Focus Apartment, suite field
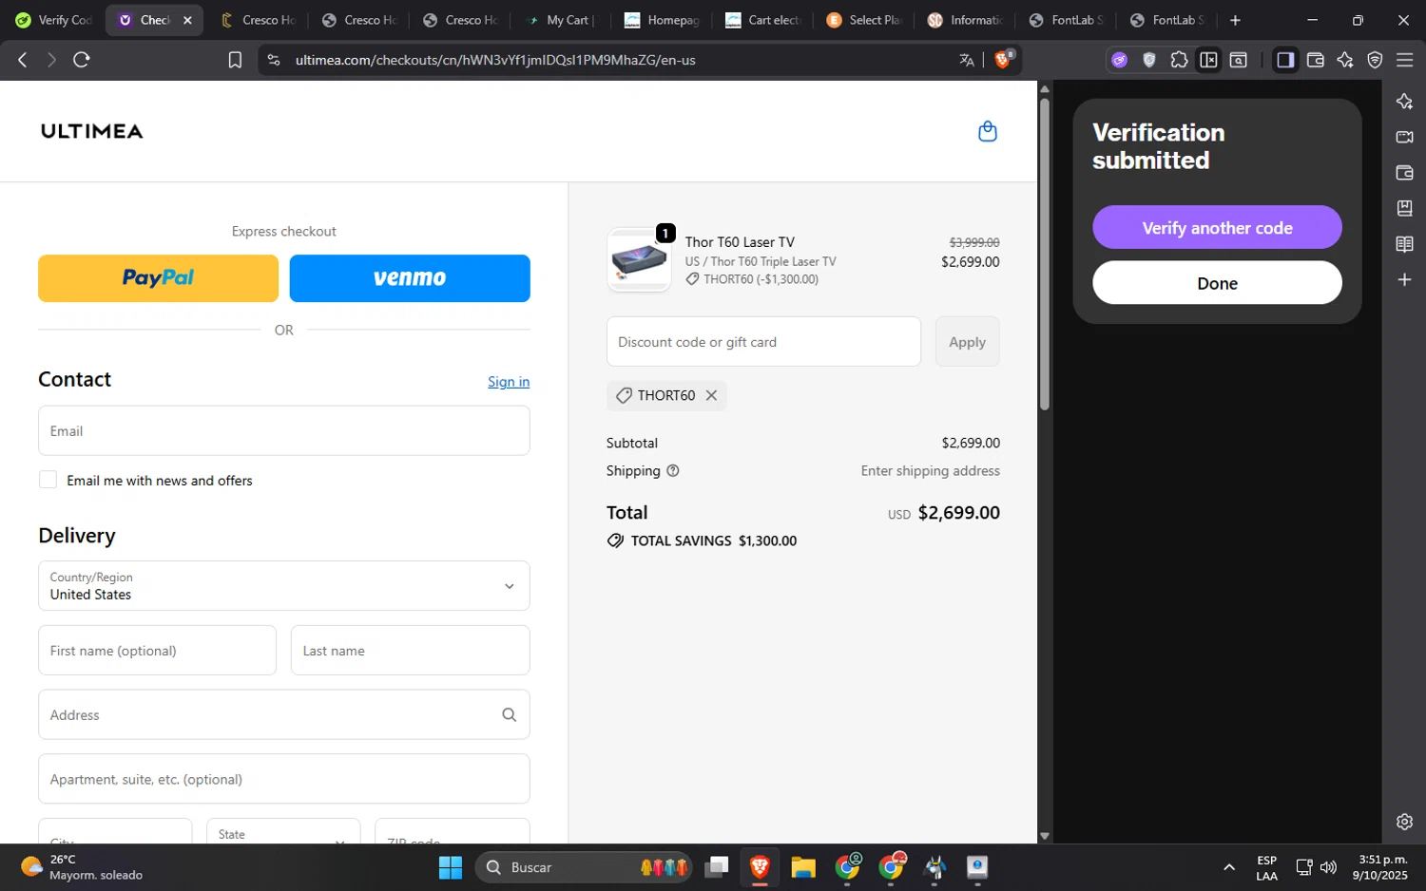 coord(284,779)
